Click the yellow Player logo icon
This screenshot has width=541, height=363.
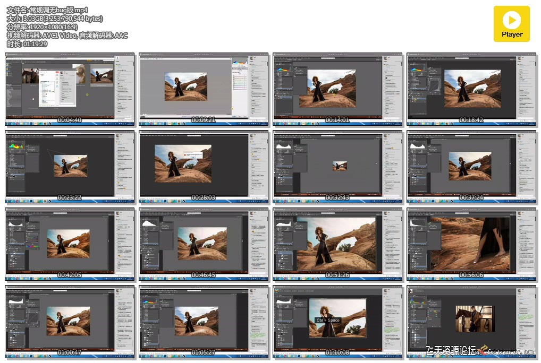point(512,24)
